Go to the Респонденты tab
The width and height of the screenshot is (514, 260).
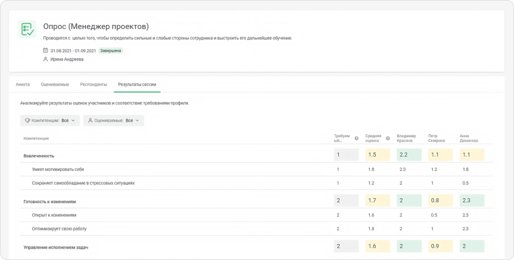pos(94,85)
